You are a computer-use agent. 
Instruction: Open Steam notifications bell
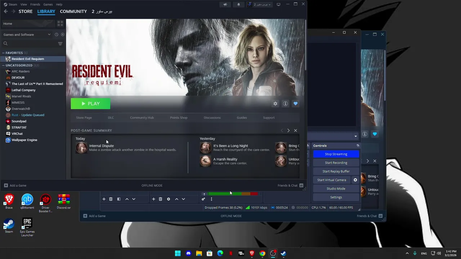coord(238,4)
